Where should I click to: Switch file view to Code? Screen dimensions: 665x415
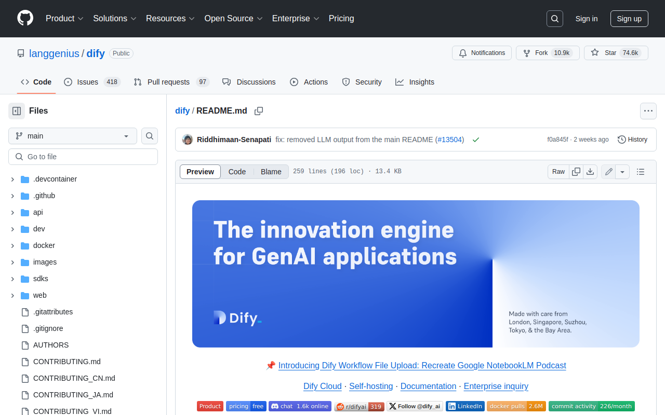[x=237, y=172]
